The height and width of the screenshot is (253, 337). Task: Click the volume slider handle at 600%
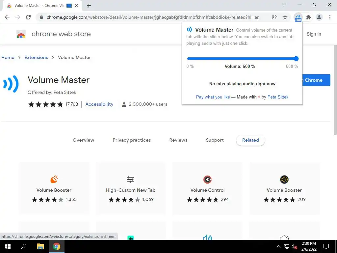point(296,59)
